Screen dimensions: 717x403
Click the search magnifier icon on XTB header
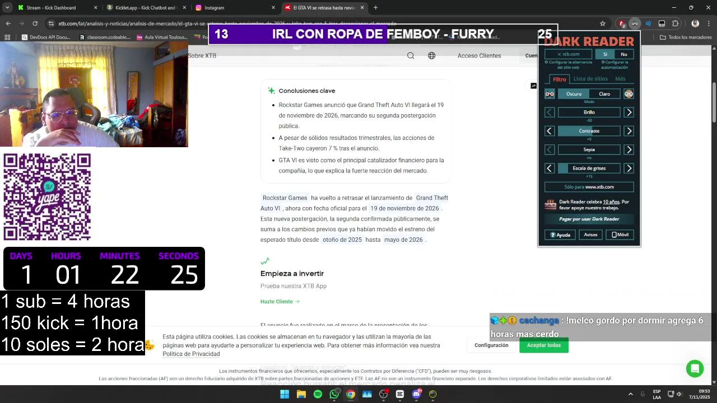[x=411, y=55]
